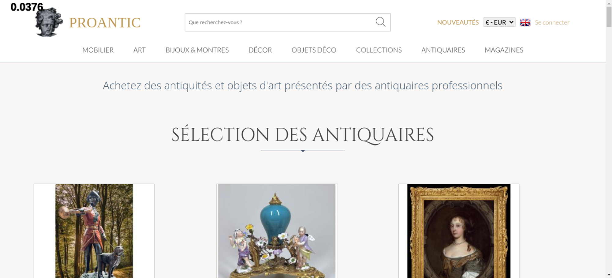The height and width of the screenshot is (278, 612).
Task: Click the PROANTIC brand name text
Action: [105, 23]
